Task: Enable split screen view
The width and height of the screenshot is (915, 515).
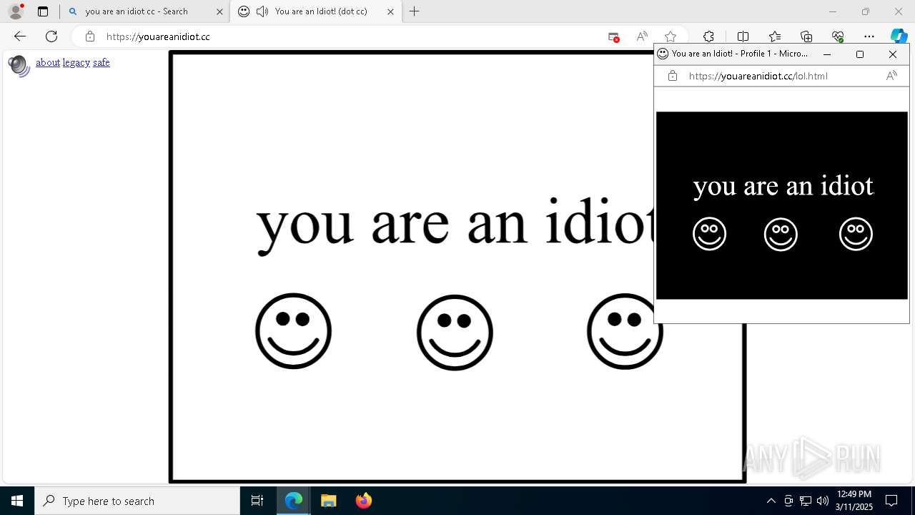Action: (743, 36)
